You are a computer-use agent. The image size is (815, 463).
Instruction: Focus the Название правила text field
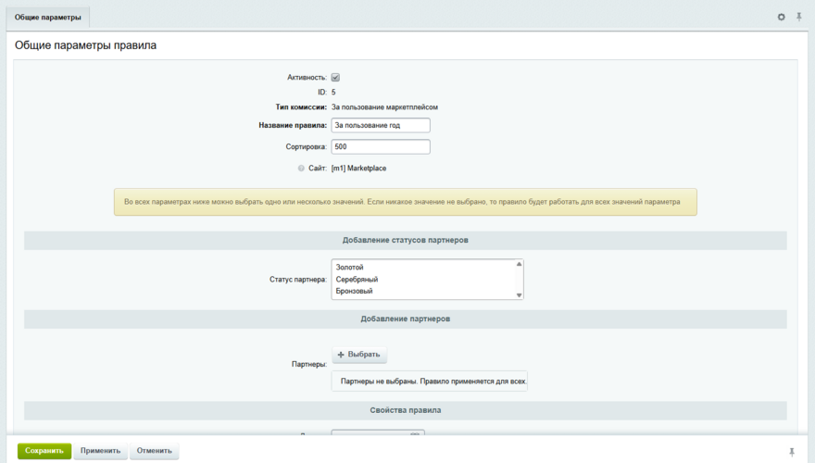pos(380,125)
